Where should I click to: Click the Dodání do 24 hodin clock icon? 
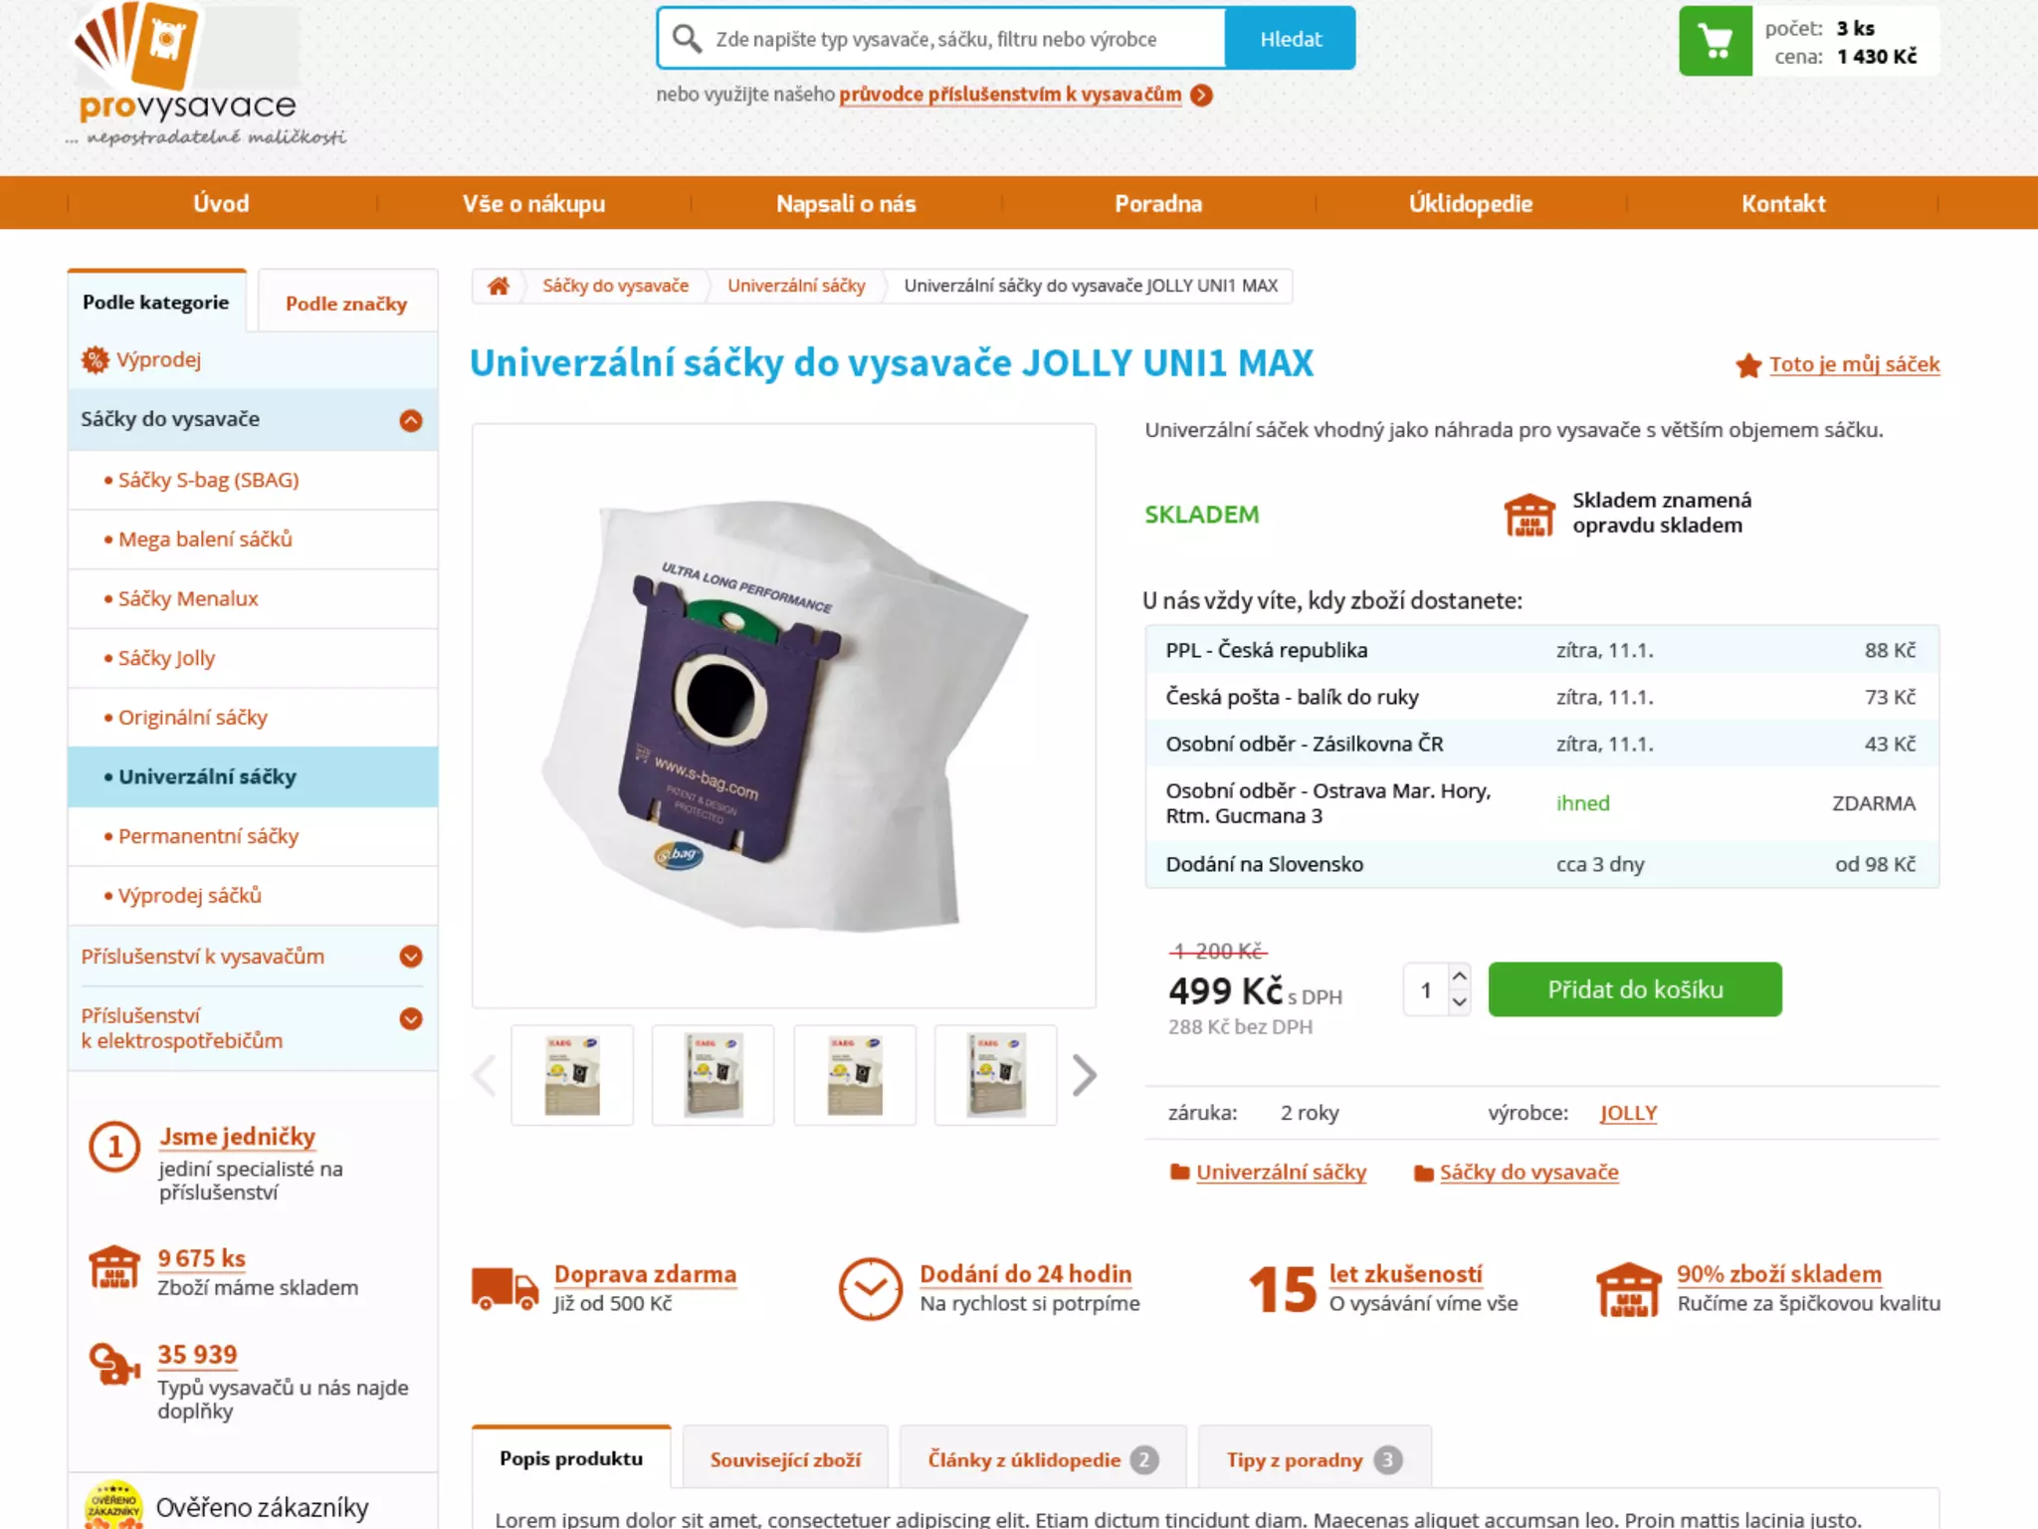tap(870, 1289)
